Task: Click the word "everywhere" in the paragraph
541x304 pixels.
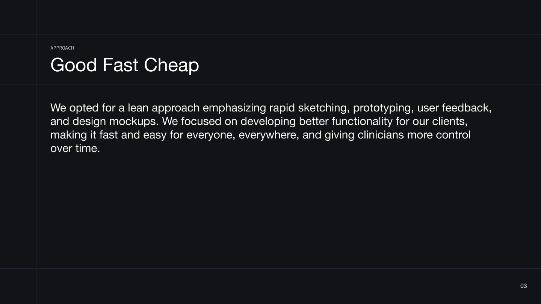Action: 269,135
